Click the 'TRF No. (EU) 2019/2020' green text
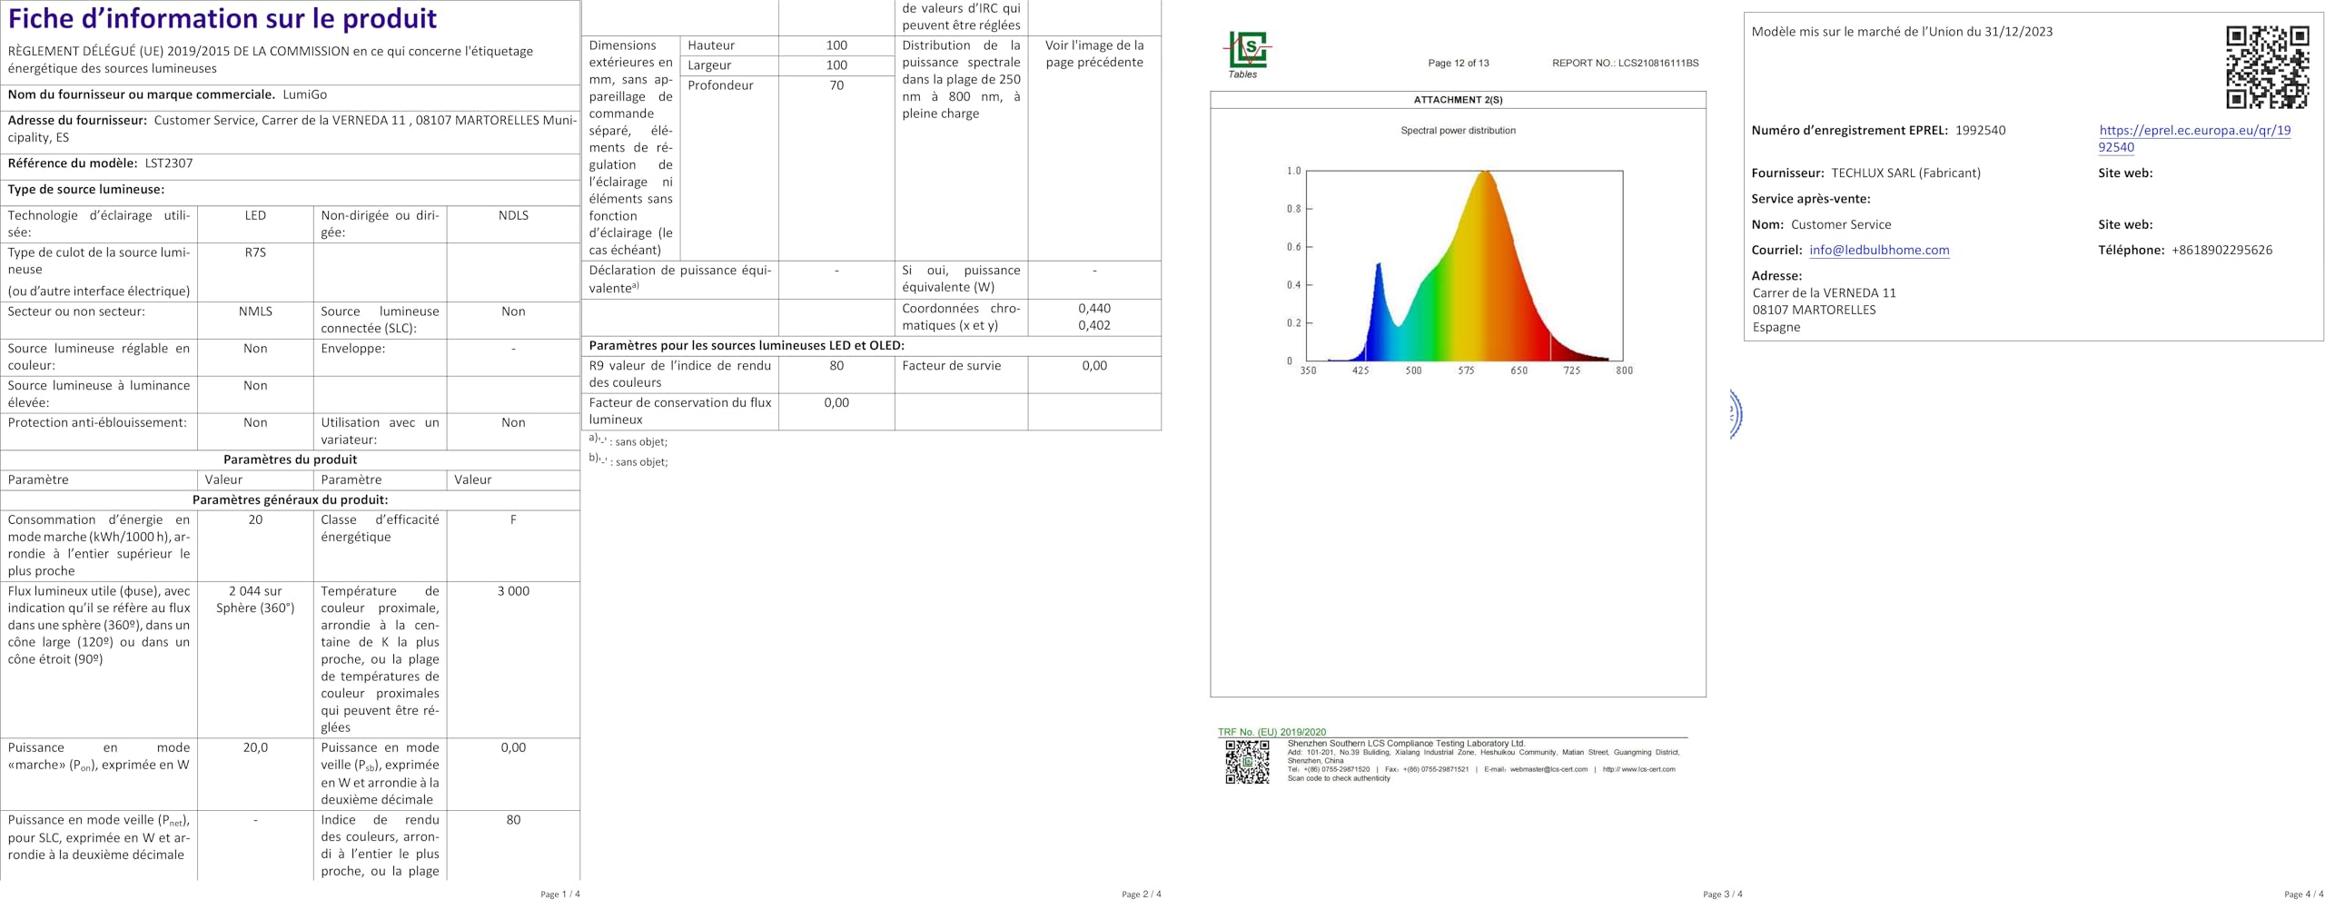Image resolution: width=2325 pixels, height=909 pixels. pyautogui.click(x=1271, y=732)
